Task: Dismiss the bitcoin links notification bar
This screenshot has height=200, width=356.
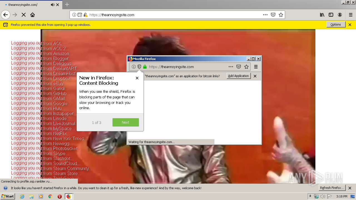Action: click(255, 76)
